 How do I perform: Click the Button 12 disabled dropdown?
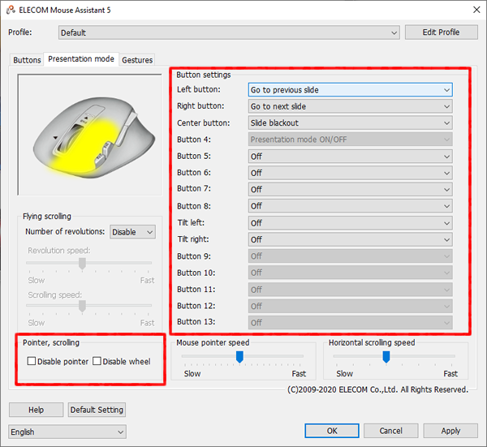point(350,306)
